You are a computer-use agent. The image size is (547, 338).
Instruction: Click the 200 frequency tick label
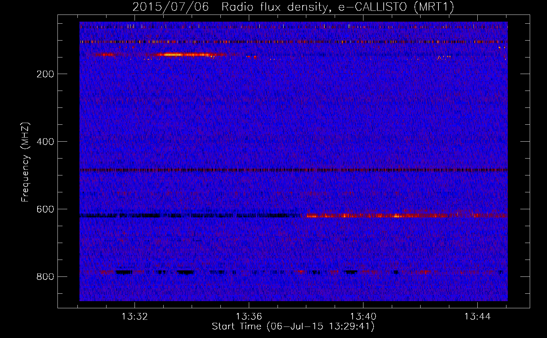click(45, 74)
